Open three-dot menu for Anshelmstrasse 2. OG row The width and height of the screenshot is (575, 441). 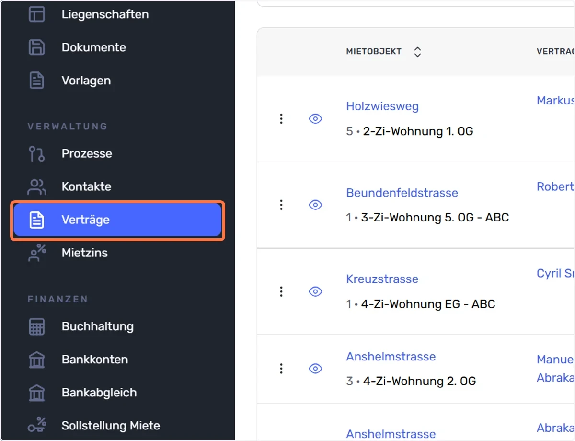click(x=281, y=369)
